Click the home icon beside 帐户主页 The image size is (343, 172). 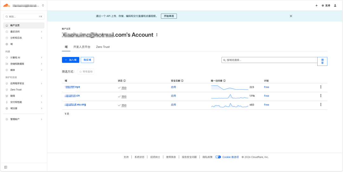[x=7, y=26]
